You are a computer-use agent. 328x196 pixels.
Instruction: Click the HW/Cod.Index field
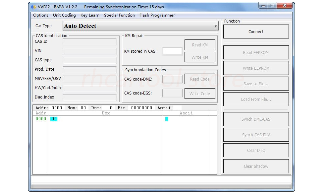point(89,88)
